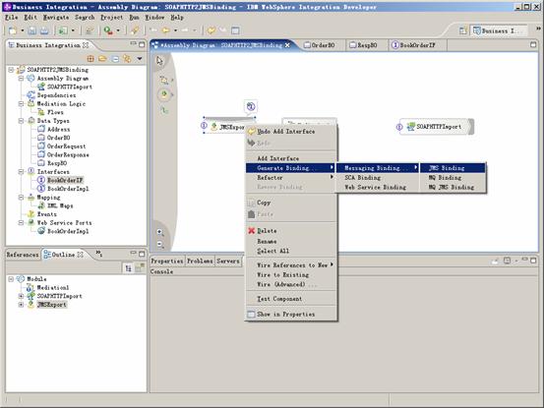544x408 pixels.
Task: Click Show in Properties menu item
Action: (291, 314)
